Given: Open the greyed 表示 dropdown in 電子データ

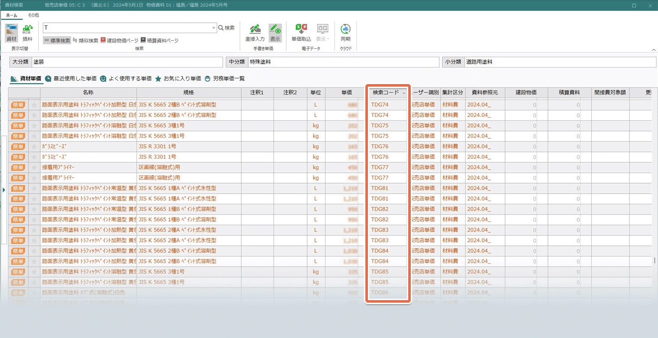Looking at the screenshot, I should point(323,33).
